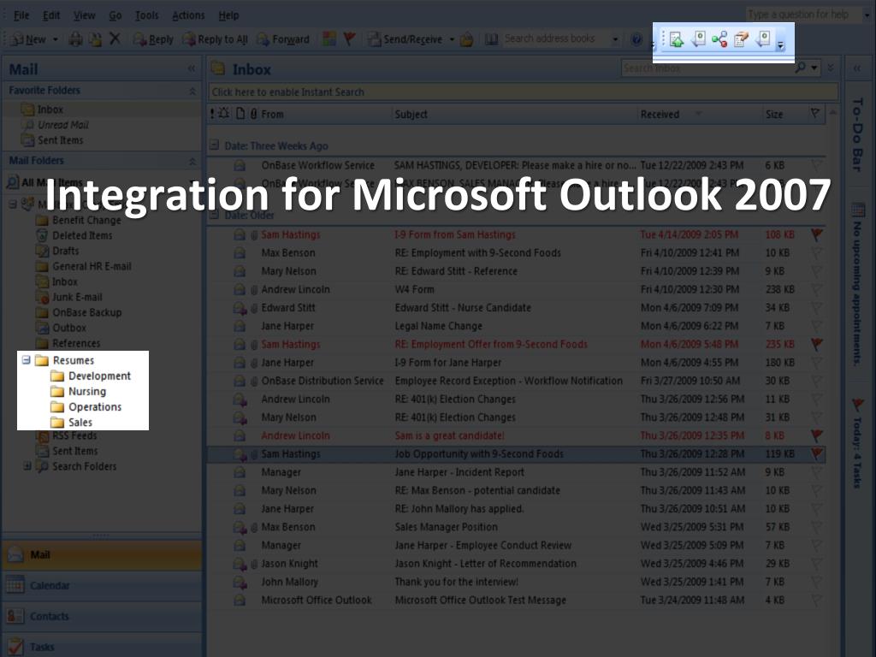Expand the Search Folders node
This screenshot has height=657, width=876.
pyautogui.click(x=27, y=465)
